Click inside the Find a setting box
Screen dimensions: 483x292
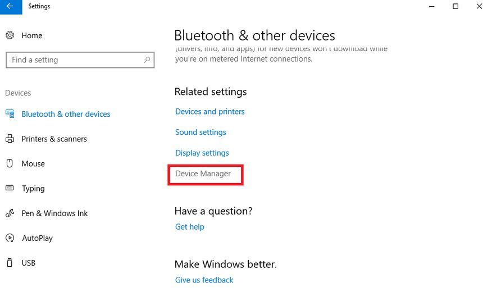pyautogui.click(x=73, y=60)
